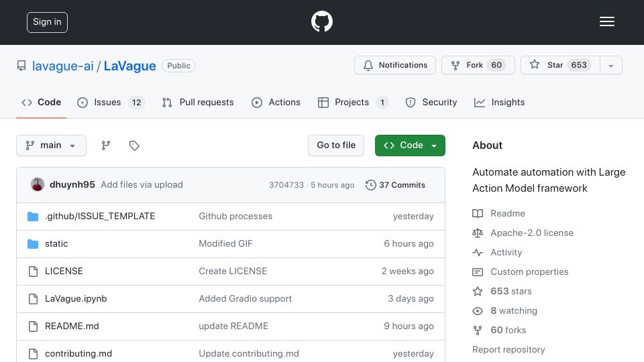Open the Apache-2.0 license link
Viewport: 644px width, 362px height.
523,233
